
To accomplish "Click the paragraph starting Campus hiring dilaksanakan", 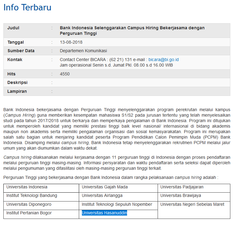I will pyautogui.click(x=117, y=163).
